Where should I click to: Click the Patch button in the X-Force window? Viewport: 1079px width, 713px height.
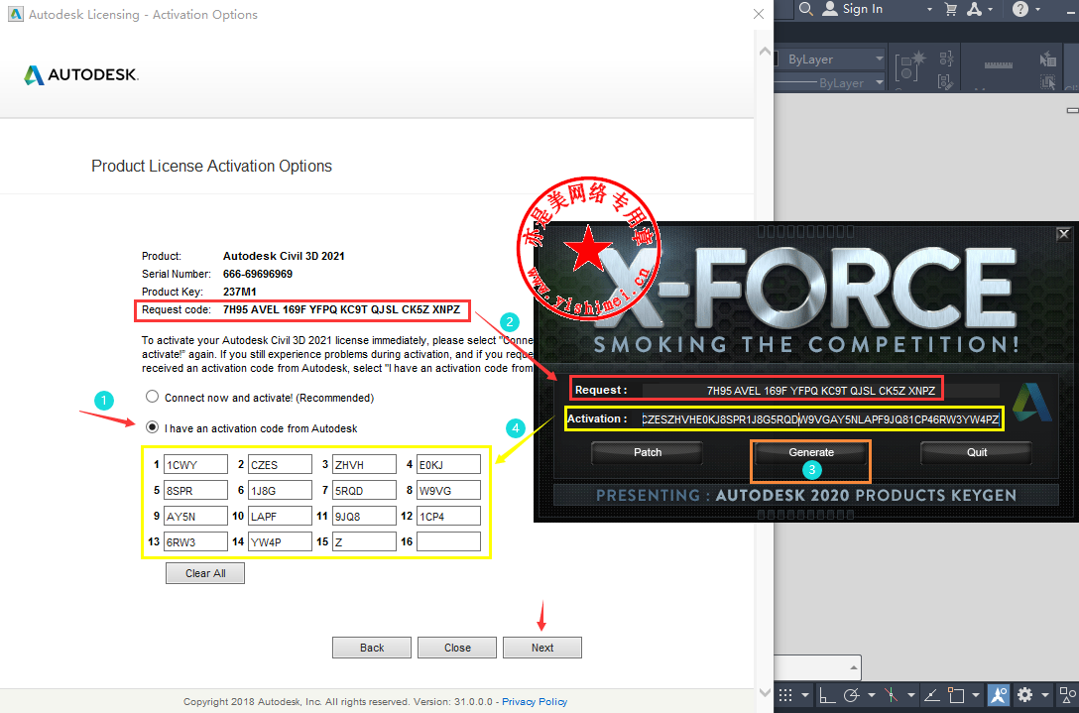[x=647, y=452]
